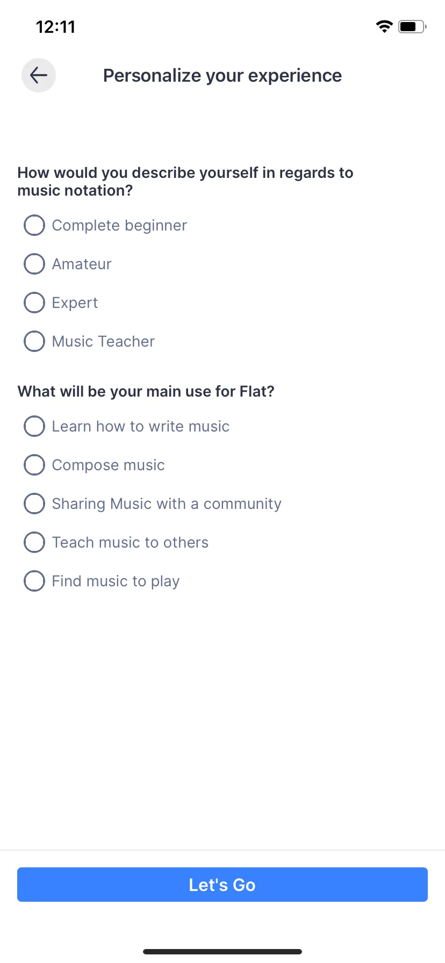The image size is (445, 963).
Task: Tap the Compose music label text
Action: (x=108, y=465)
